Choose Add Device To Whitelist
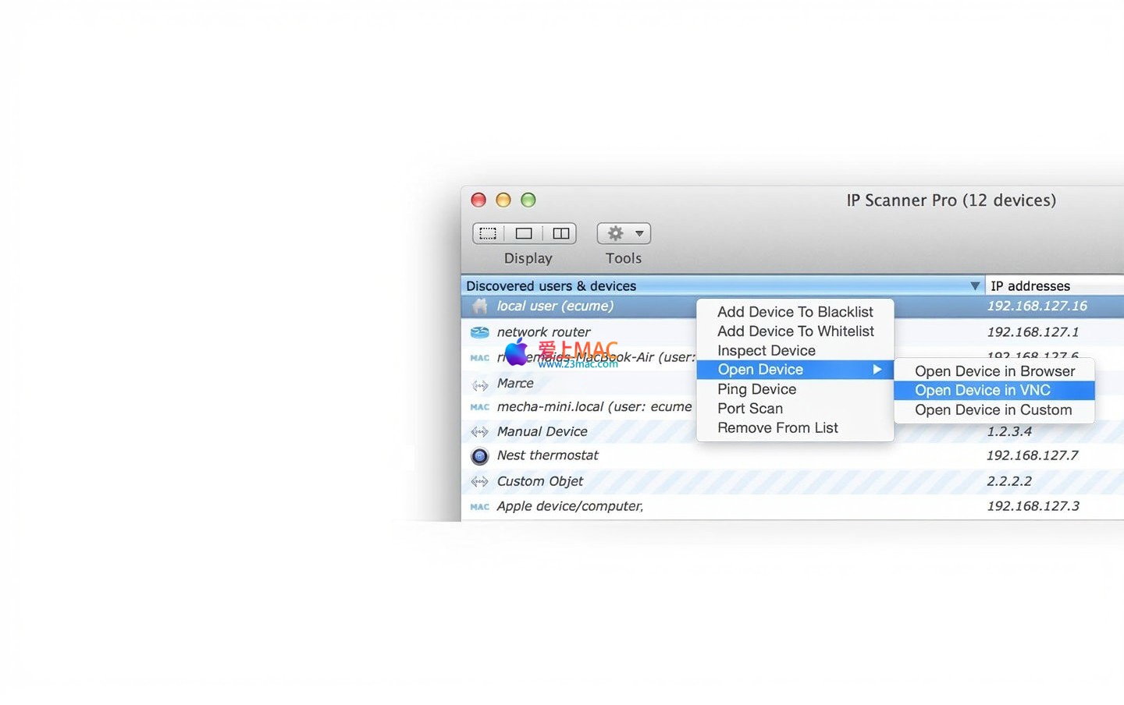The image size is (1124, 705). (795, 331)
